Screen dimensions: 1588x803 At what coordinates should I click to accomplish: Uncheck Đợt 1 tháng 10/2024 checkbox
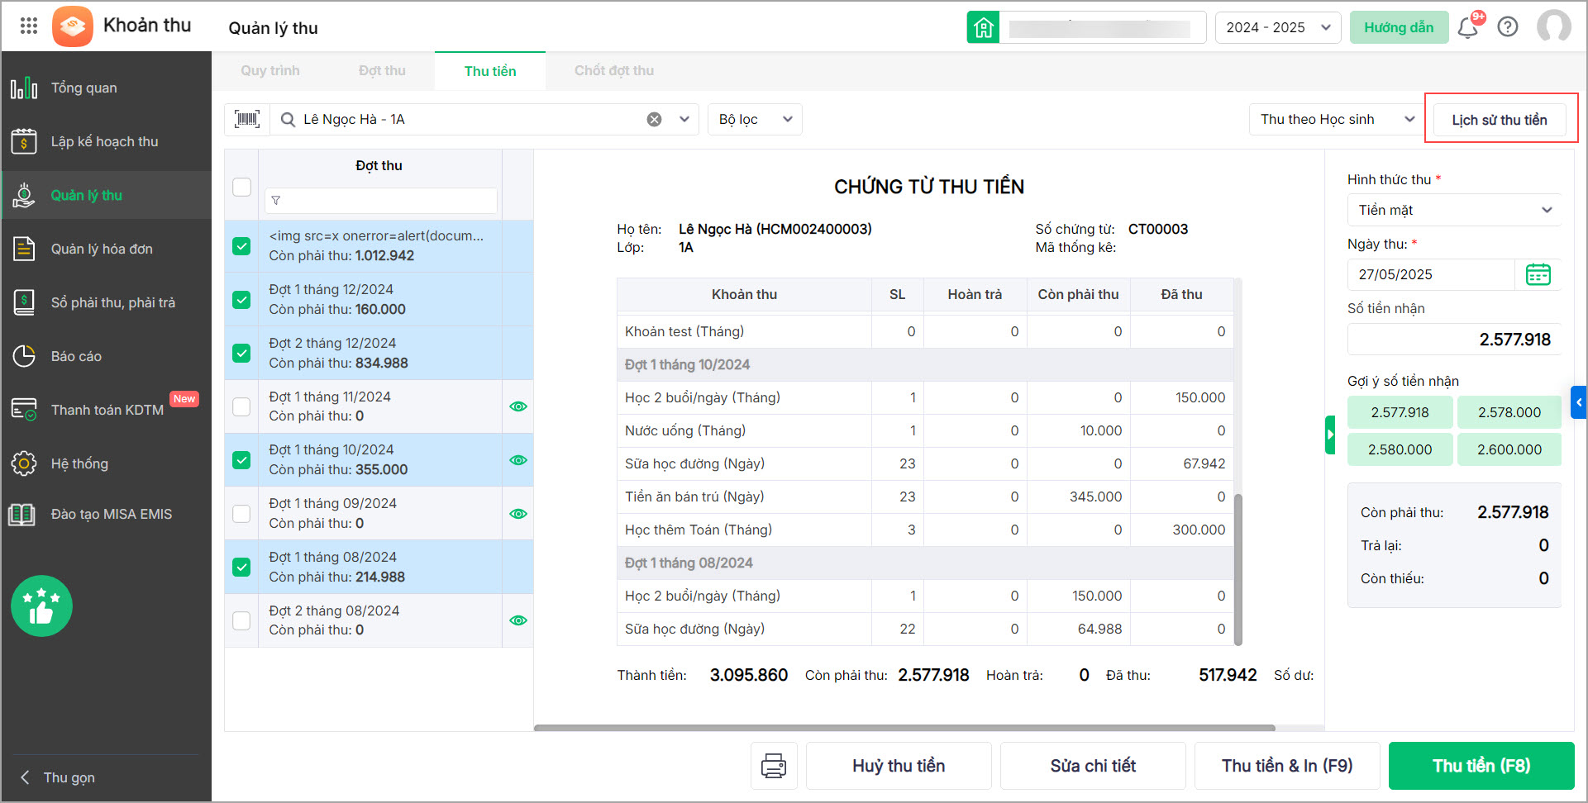[241, 460]
